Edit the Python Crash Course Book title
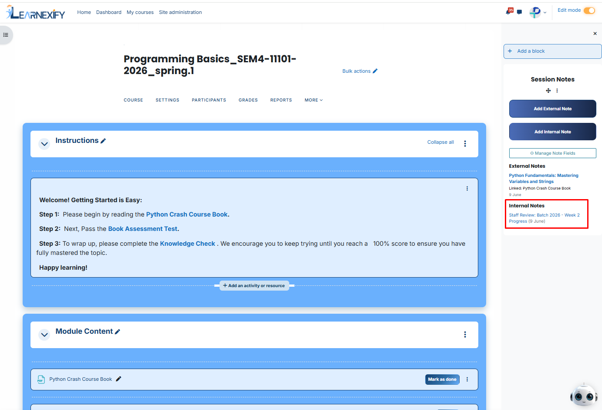Image resolution: width=602 pixels, height=410 pixels. click(118, 379)
